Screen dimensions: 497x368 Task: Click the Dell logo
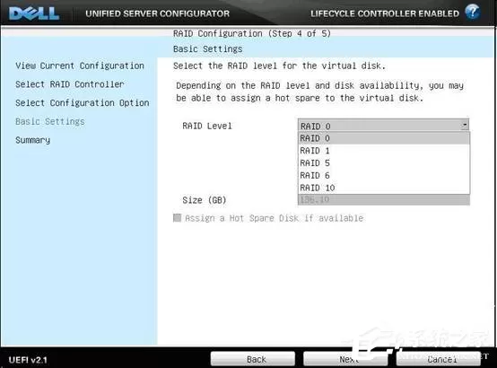pyautogui.click(x=34, y=13)
